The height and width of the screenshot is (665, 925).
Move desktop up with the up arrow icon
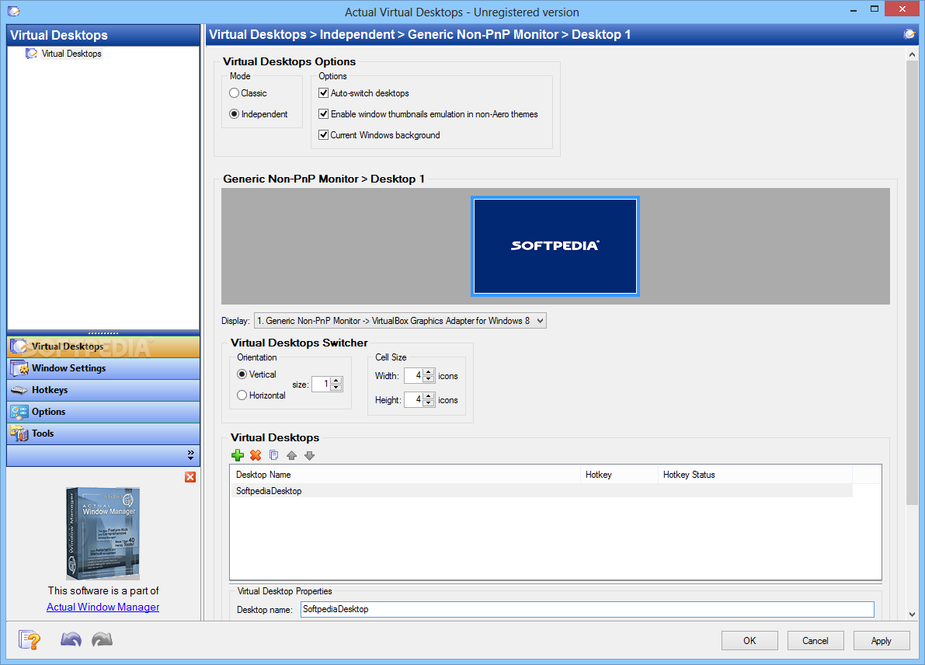click(x=291, y=455)
